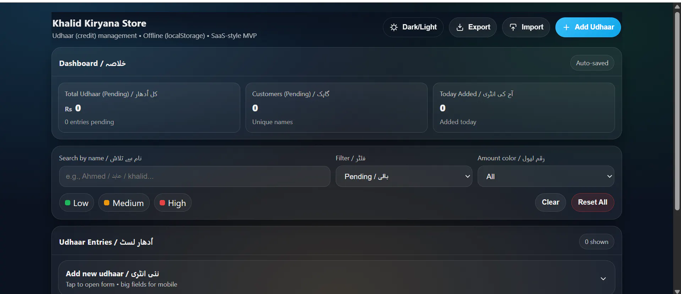
Task: Open the Amount color dropdown showing All
Action: pyautogui.click(x=546, y=176)
